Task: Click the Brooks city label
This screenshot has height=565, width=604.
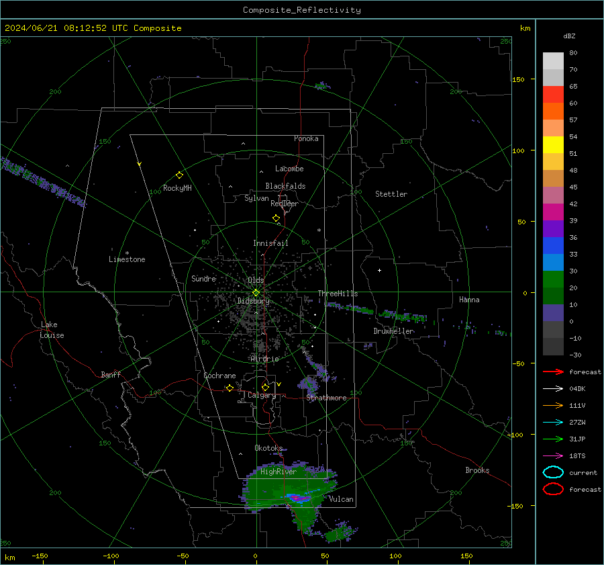Action: 477,470
